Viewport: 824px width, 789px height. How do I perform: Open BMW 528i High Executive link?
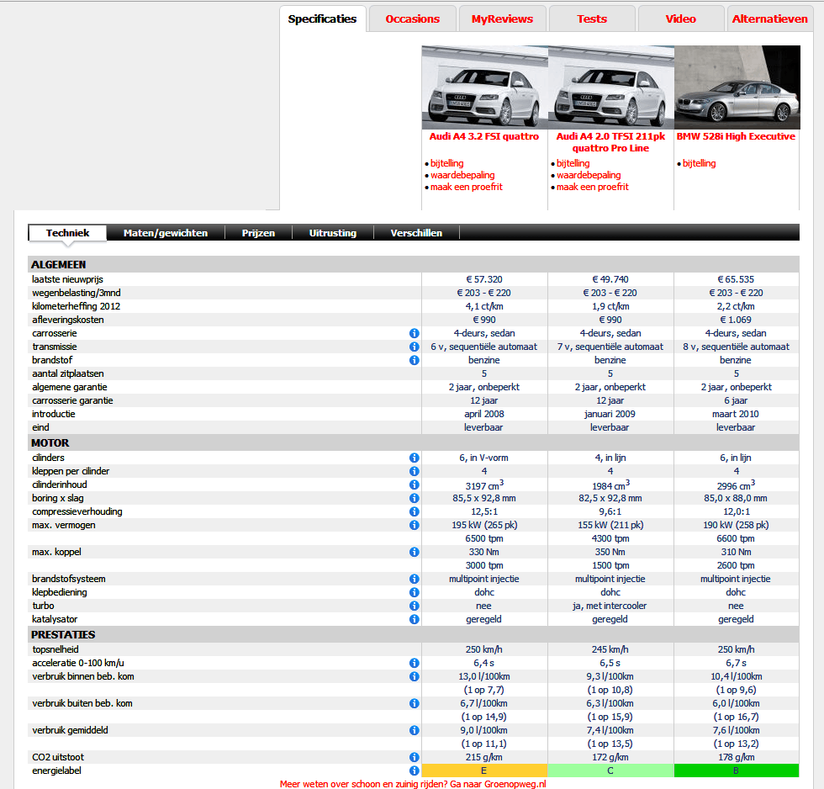(736, 136)
